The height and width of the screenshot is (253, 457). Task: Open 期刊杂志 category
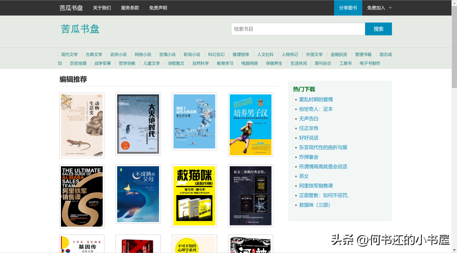(323, 63)
